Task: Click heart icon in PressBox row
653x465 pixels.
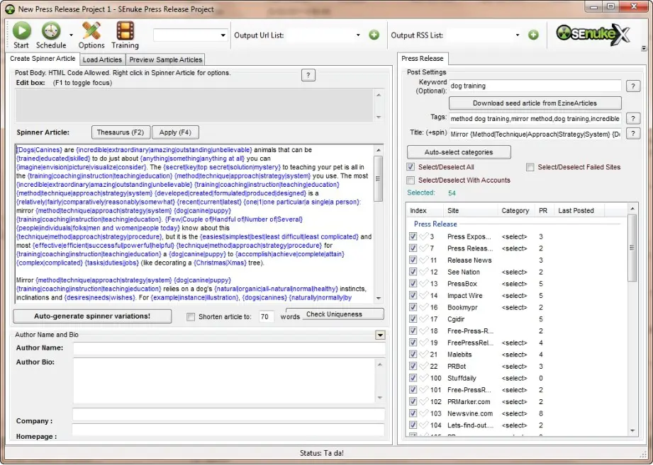Action: (x=423, y=283)
